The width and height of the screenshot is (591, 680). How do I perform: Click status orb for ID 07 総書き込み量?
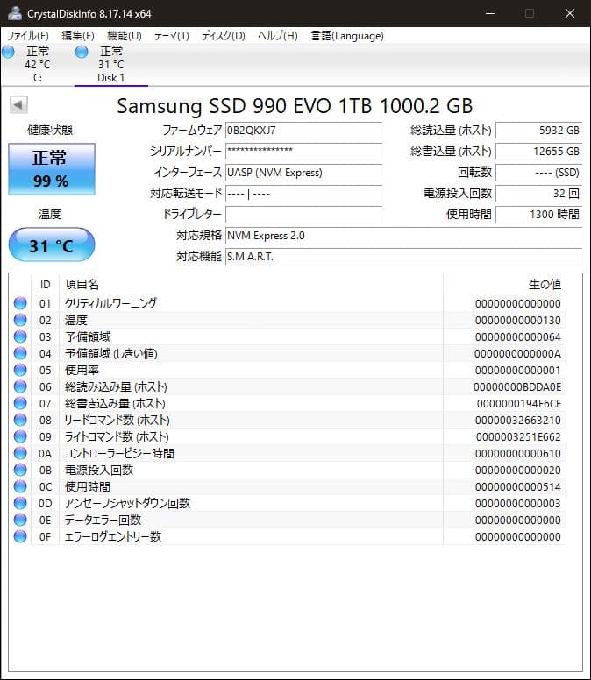pos(20,403)
